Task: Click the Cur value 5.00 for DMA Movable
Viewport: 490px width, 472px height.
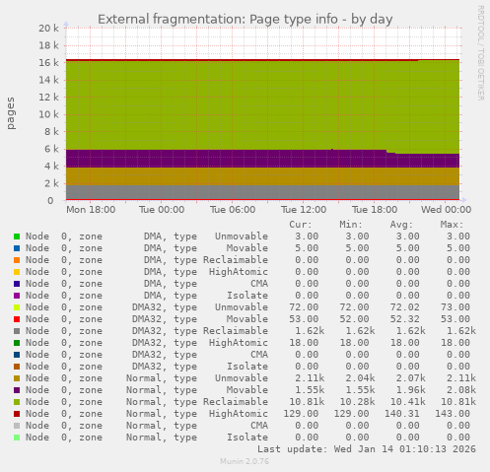Action: 307,248
